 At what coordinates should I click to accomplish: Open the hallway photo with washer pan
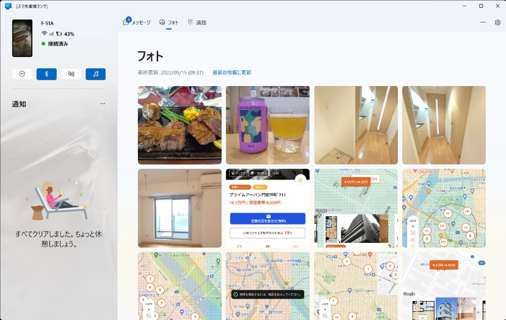coord(356,125)
